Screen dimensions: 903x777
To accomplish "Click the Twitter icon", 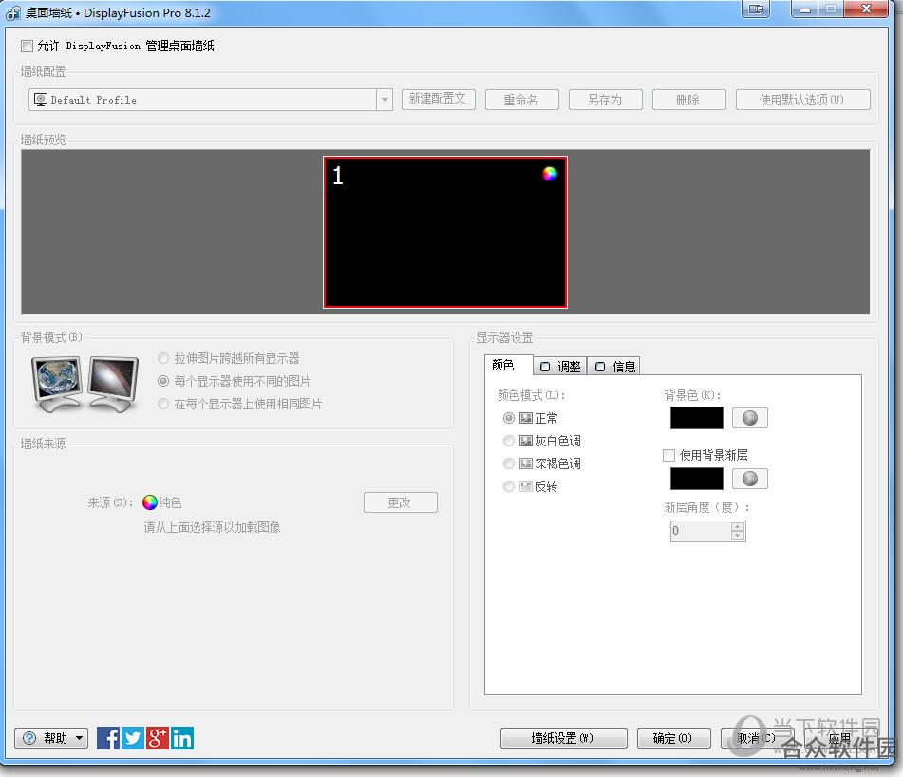I will tap(133, 738).
